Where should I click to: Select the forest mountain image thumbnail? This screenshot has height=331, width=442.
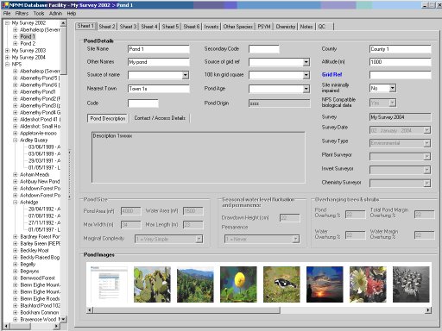click(195, 284)
